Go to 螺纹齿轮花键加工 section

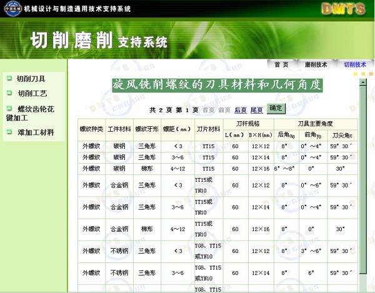(35, 112)
